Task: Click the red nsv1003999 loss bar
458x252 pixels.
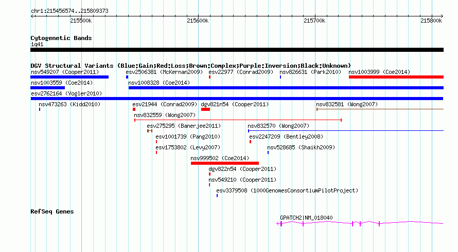Action: point(396,77)
